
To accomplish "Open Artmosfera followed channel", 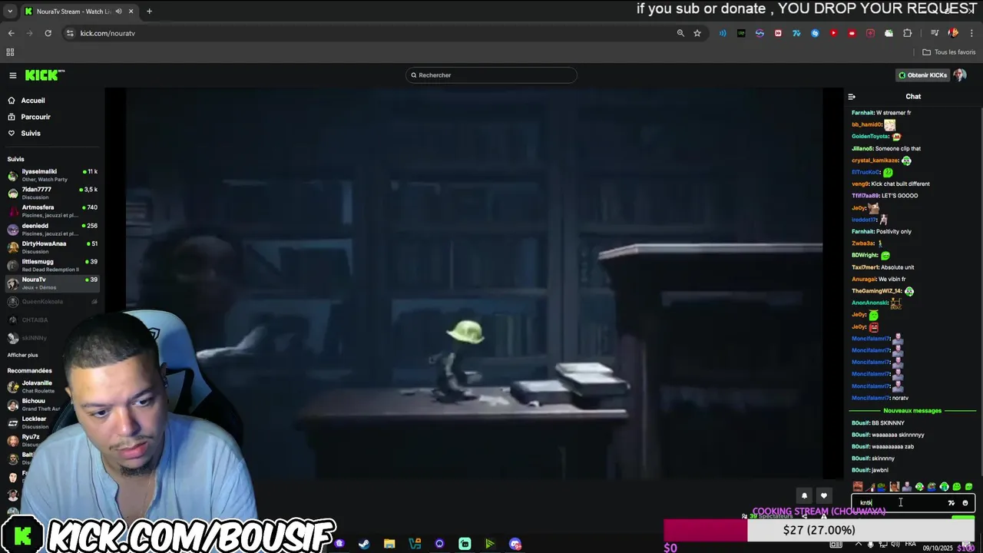I will [x=52, y=211].
